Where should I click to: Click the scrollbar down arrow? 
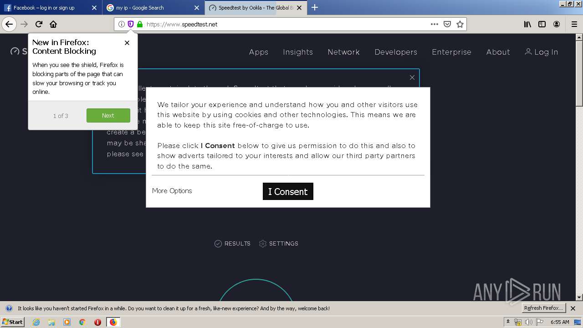tap(579, 297)
